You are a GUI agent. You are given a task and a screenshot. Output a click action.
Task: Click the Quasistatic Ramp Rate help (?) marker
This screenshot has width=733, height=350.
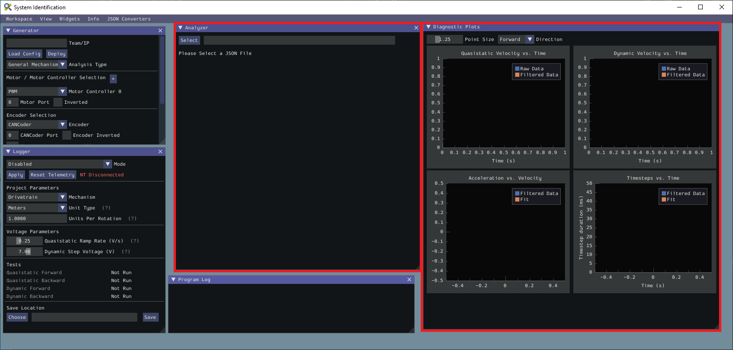(135, 241)
